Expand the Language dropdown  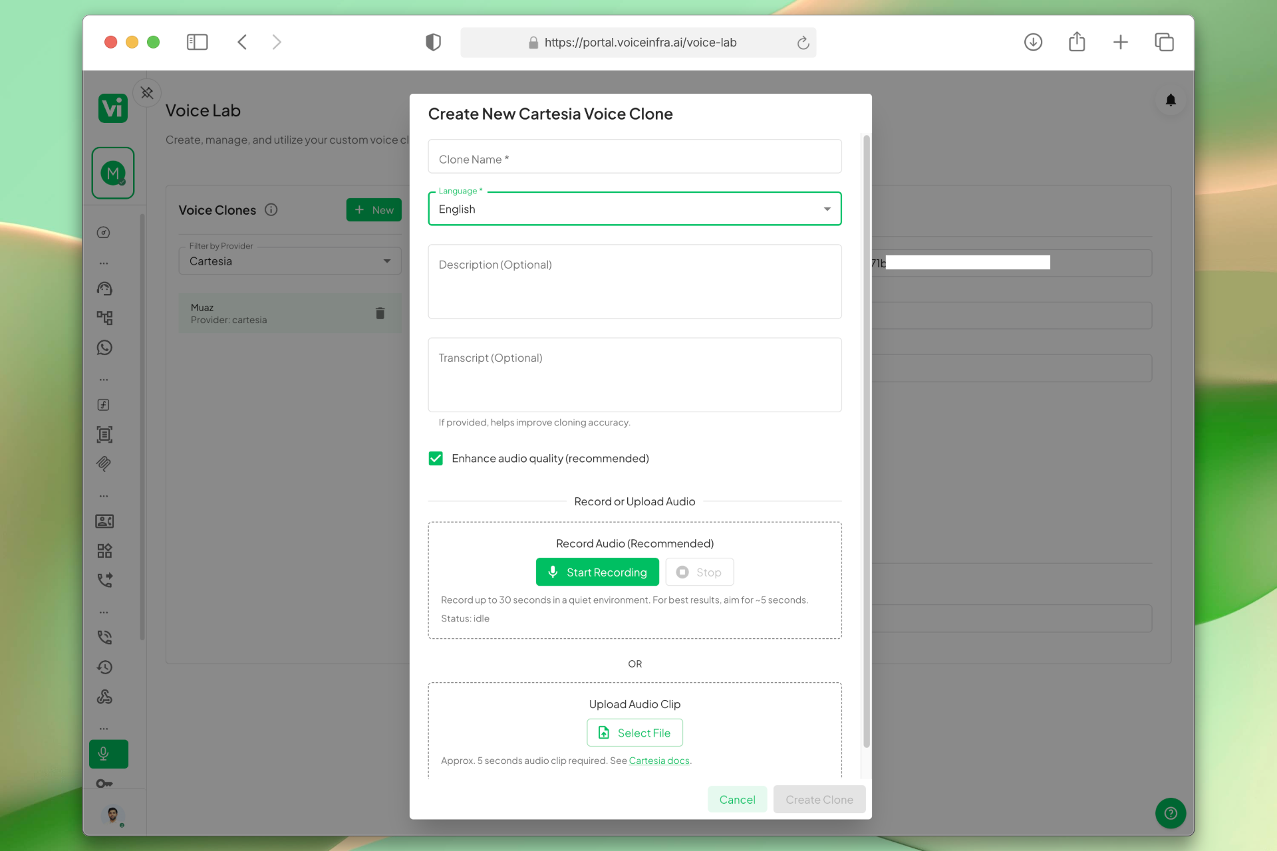635,209
